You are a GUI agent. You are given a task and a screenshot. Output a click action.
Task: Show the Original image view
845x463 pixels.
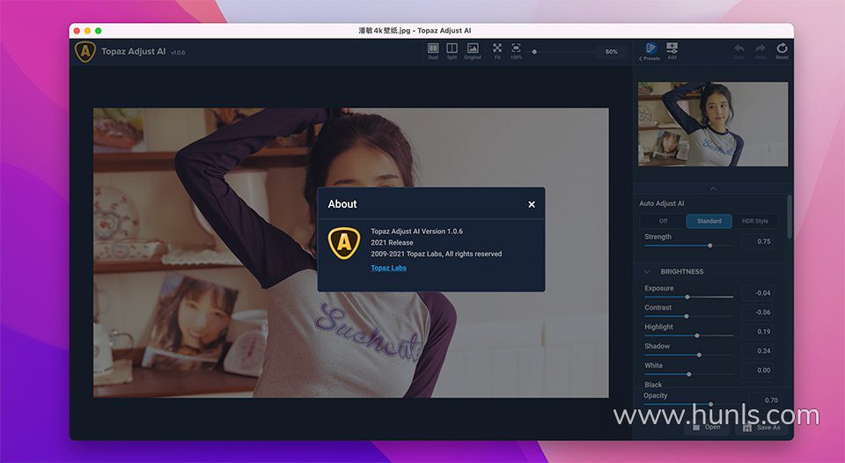coord(473,51)
